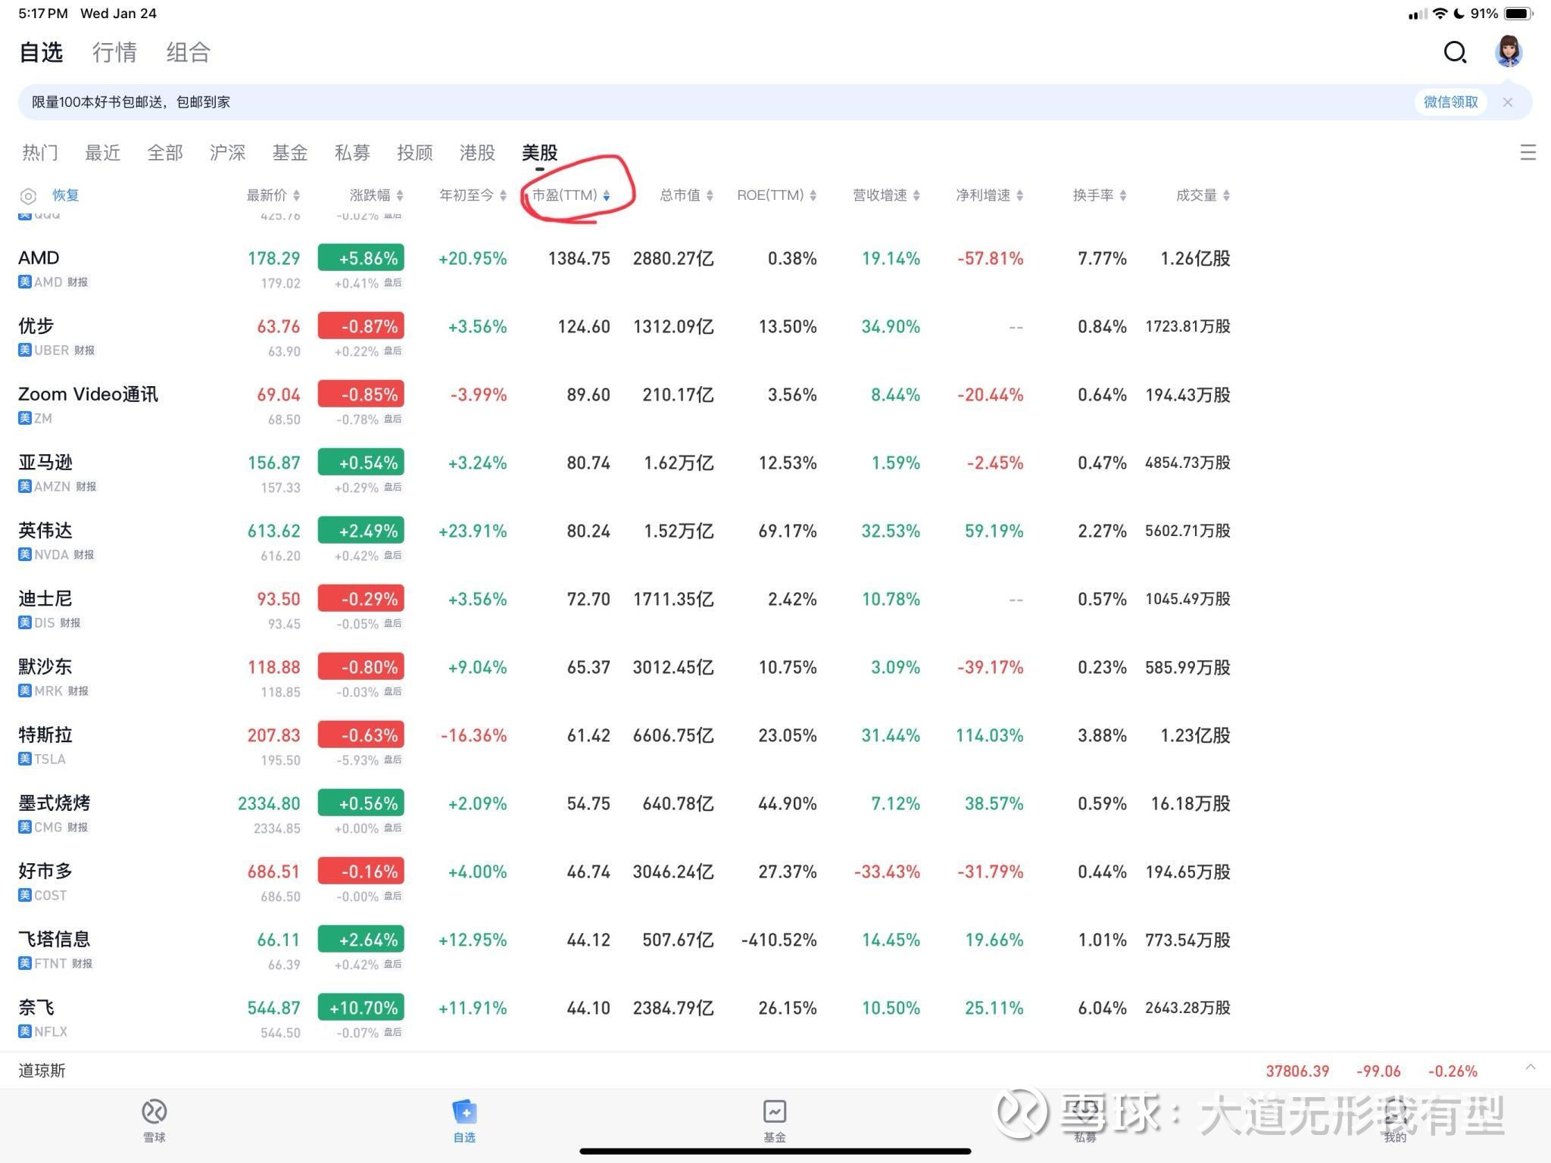Sort by 换手率 column
This screenshot has width=1551, height=1163.
coord(1100,195)
